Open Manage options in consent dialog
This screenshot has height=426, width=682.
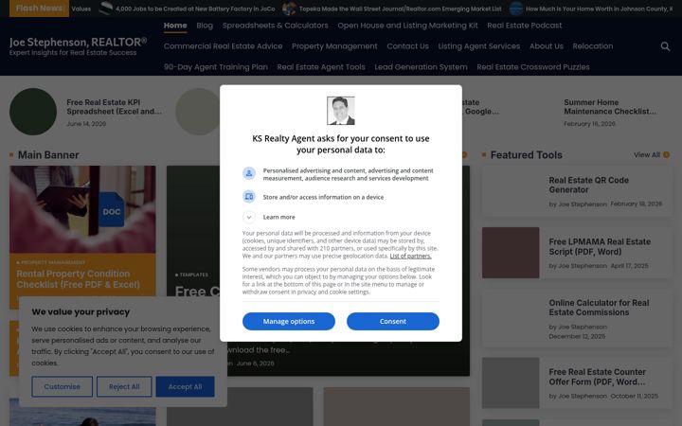(288, 321)
